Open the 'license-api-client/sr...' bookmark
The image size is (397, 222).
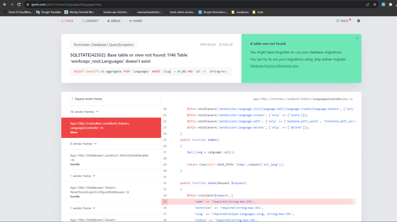(113, 12)
